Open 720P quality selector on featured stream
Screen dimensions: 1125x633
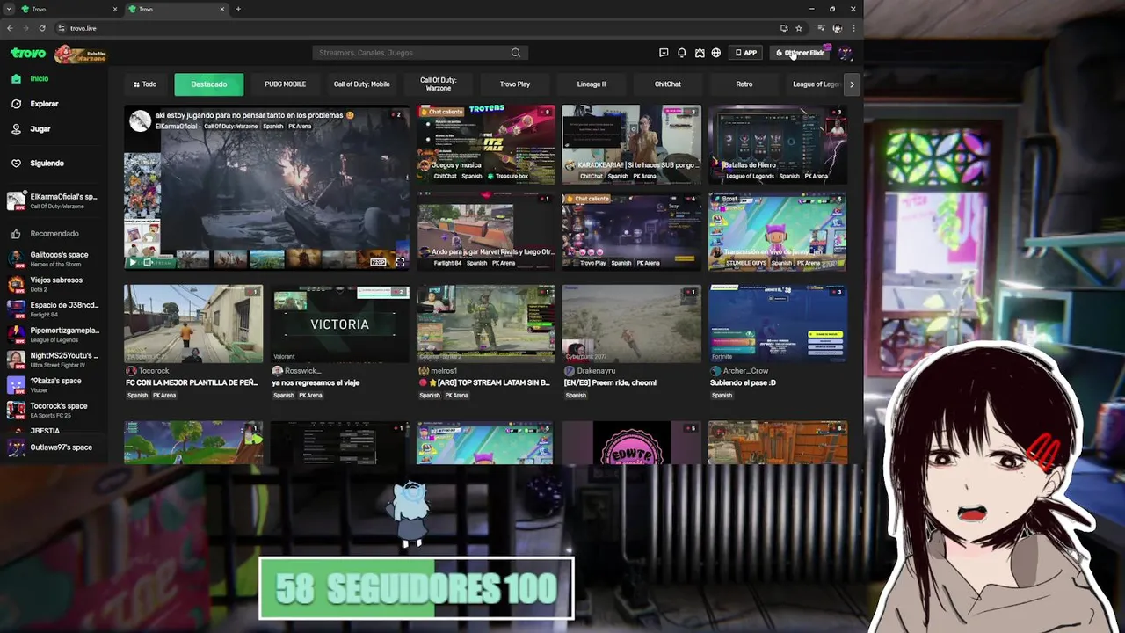[378, 262]
